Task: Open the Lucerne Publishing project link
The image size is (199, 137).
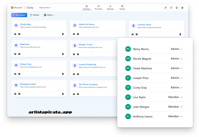Action: tap(87, 64)
